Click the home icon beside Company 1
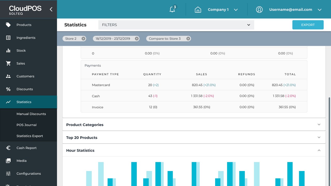Image resolution: width=331 pixels, height=186 pixels. pyautogui.click(x=198, y=10)
